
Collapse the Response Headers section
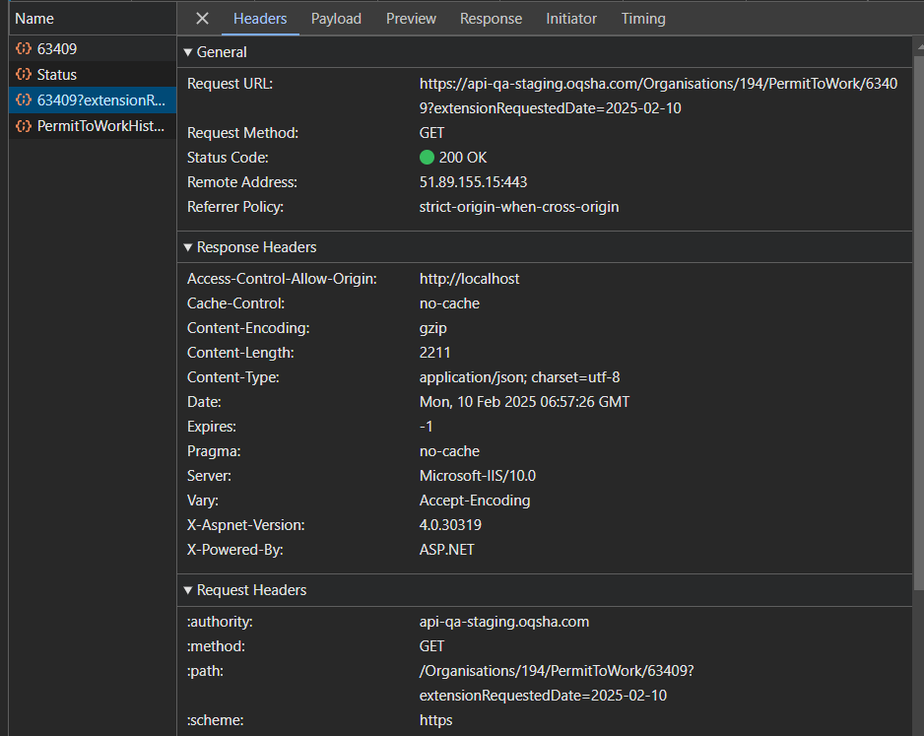click(188, 247)
